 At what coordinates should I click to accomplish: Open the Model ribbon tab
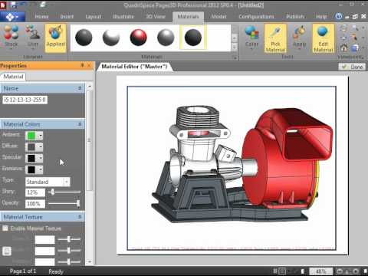[x=219, y=17]
